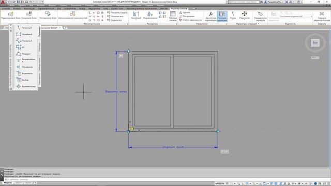Open the Express Tools ribbon tab

(x=117, y=9)
